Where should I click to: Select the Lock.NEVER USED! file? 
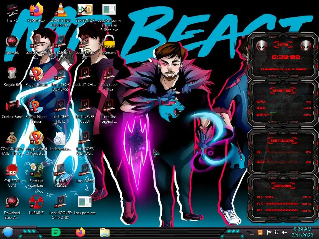tap(85, 106)
